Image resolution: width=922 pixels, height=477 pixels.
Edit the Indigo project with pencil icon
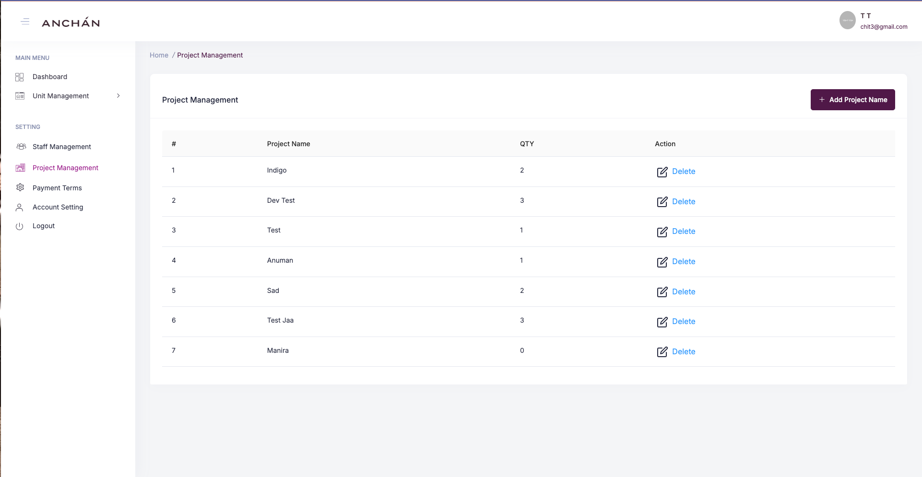point(662,172)
